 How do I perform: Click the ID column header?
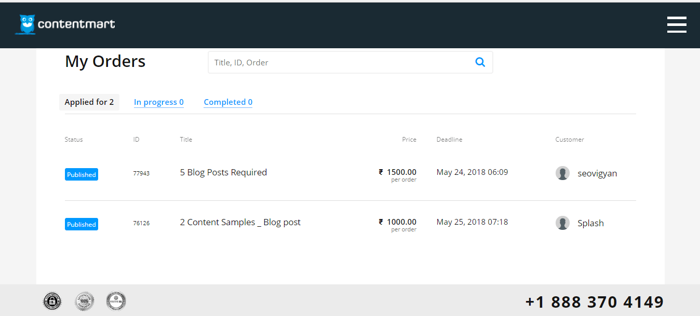click(x=136, y=140)
